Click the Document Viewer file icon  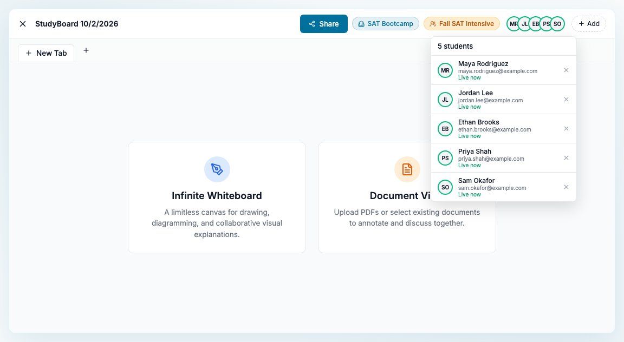(x=407, y=169)
